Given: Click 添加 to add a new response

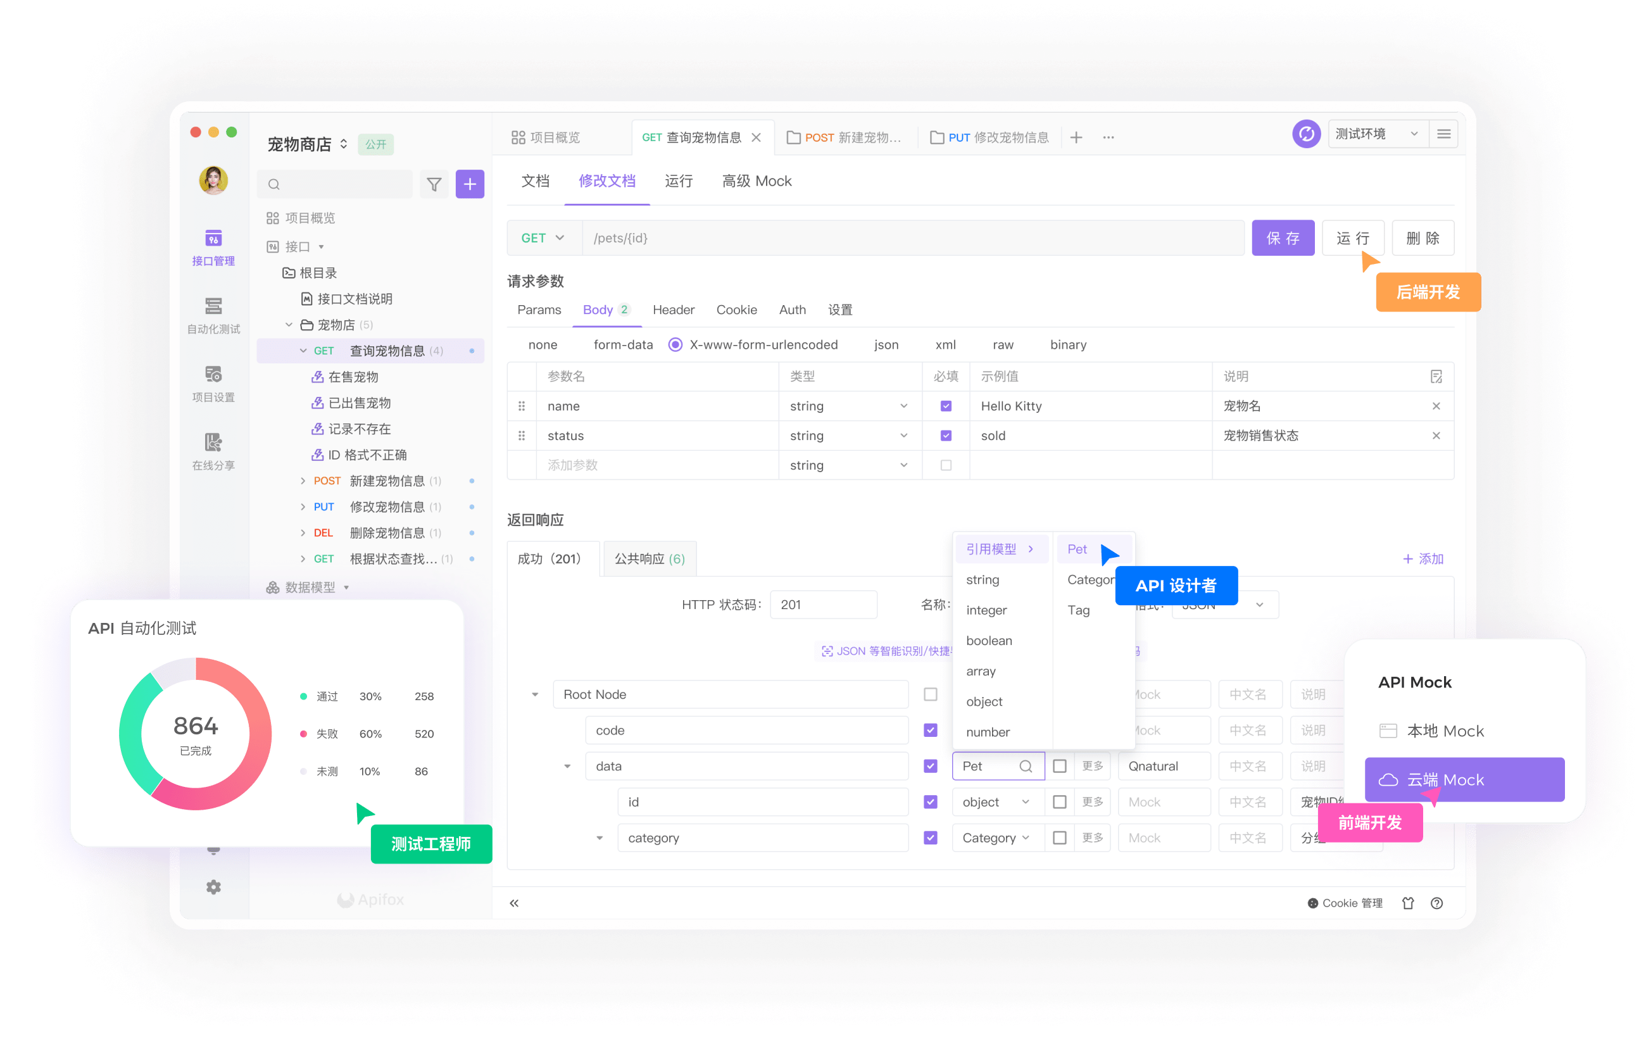Looking at the screenshot, I should (1423, 558).
